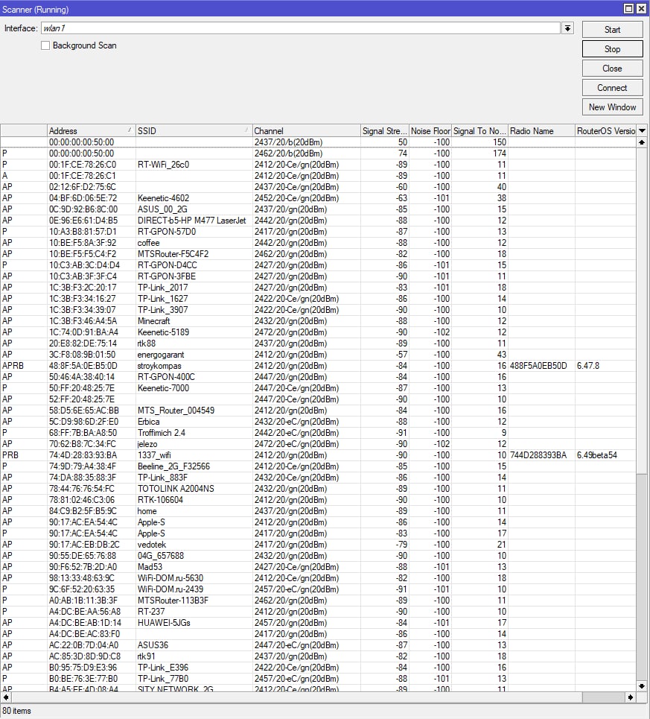The width and height of the screenshot is (650, 719).
Task: Select the Beeline_2G_F32566 network
Action: tap(318, 466)
